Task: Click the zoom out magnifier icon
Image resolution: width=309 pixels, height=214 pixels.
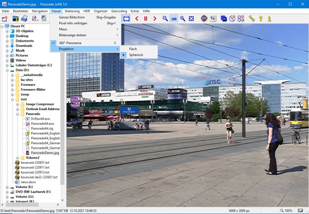Action: pyautogui.click(x=165, y=19)
